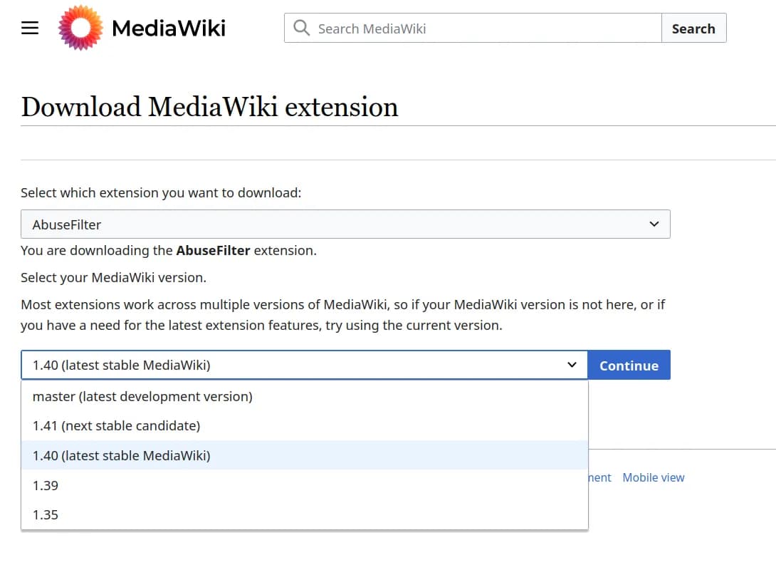Screen dimensions: 776x565
Task: Click the MediaWiki sunflower logo
Action: coord(80,28)
